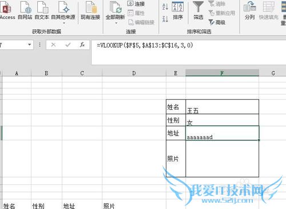Image resolution: width=286 pixels, height=209 pixels.
Task: Click the 性别 label in column E
Action: point(173,120)
